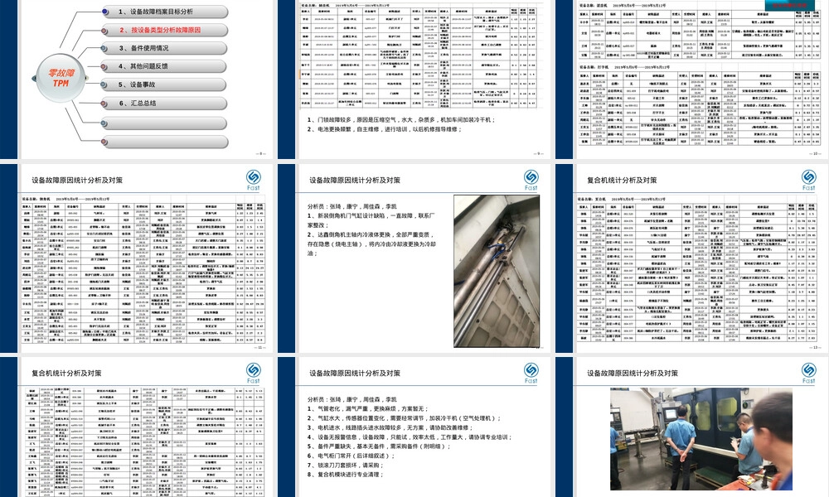Click the line 1、气管老化，漏气严重

coord(368,409)
